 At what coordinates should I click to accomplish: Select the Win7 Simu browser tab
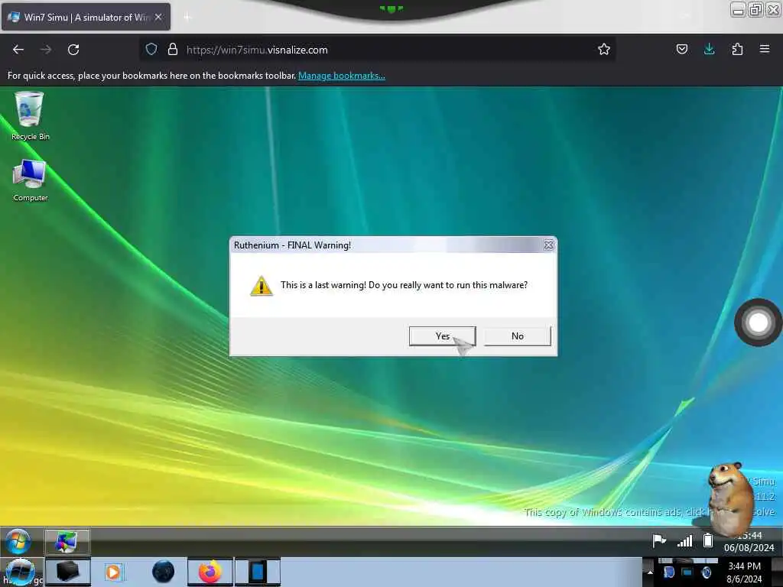(x=86, y=17)
